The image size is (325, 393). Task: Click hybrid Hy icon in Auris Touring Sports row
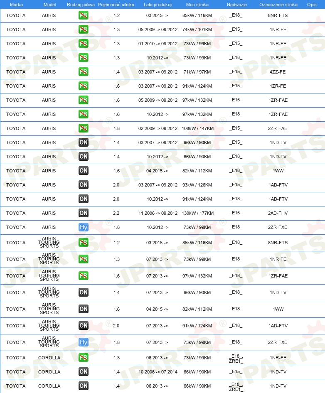(84, 342)
